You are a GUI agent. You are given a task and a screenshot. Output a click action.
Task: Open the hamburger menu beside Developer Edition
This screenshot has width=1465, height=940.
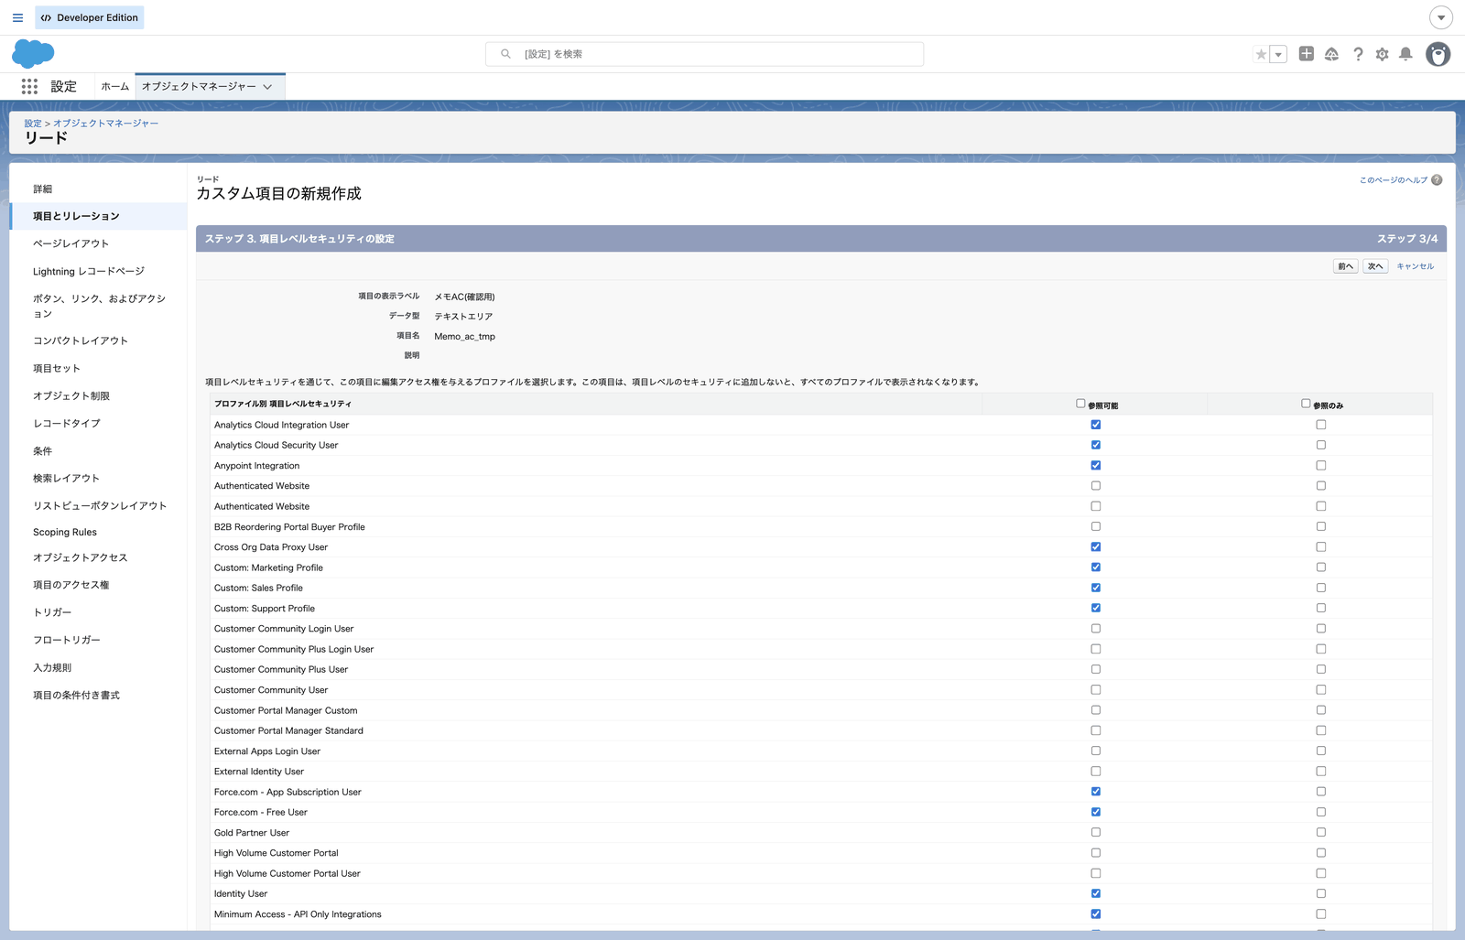[x=17, y=17]
